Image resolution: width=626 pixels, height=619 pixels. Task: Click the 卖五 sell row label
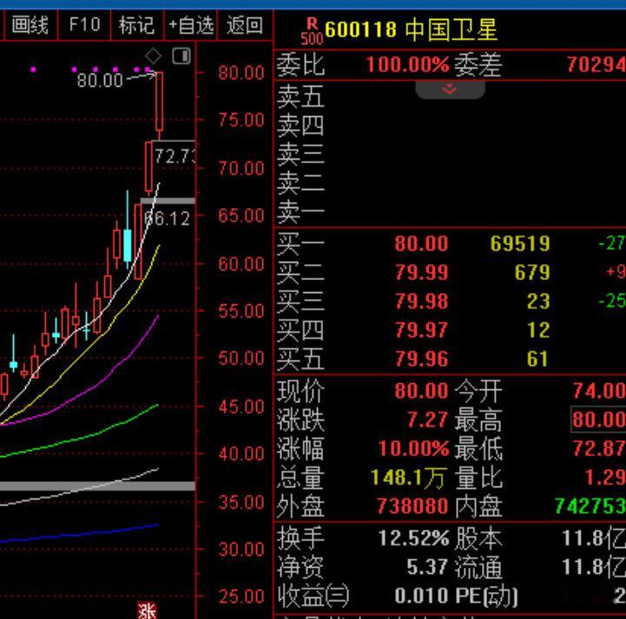300,96
